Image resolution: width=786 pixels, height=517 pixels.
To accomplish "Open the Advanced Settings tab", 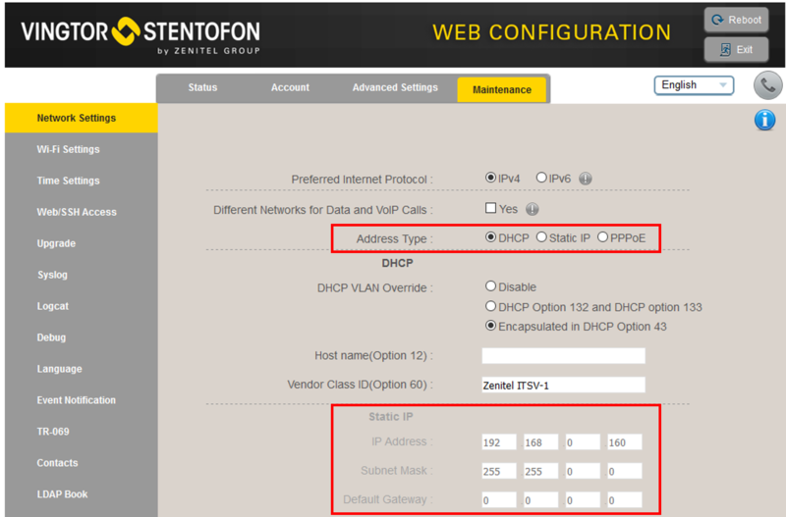I will tap(395, 88).
